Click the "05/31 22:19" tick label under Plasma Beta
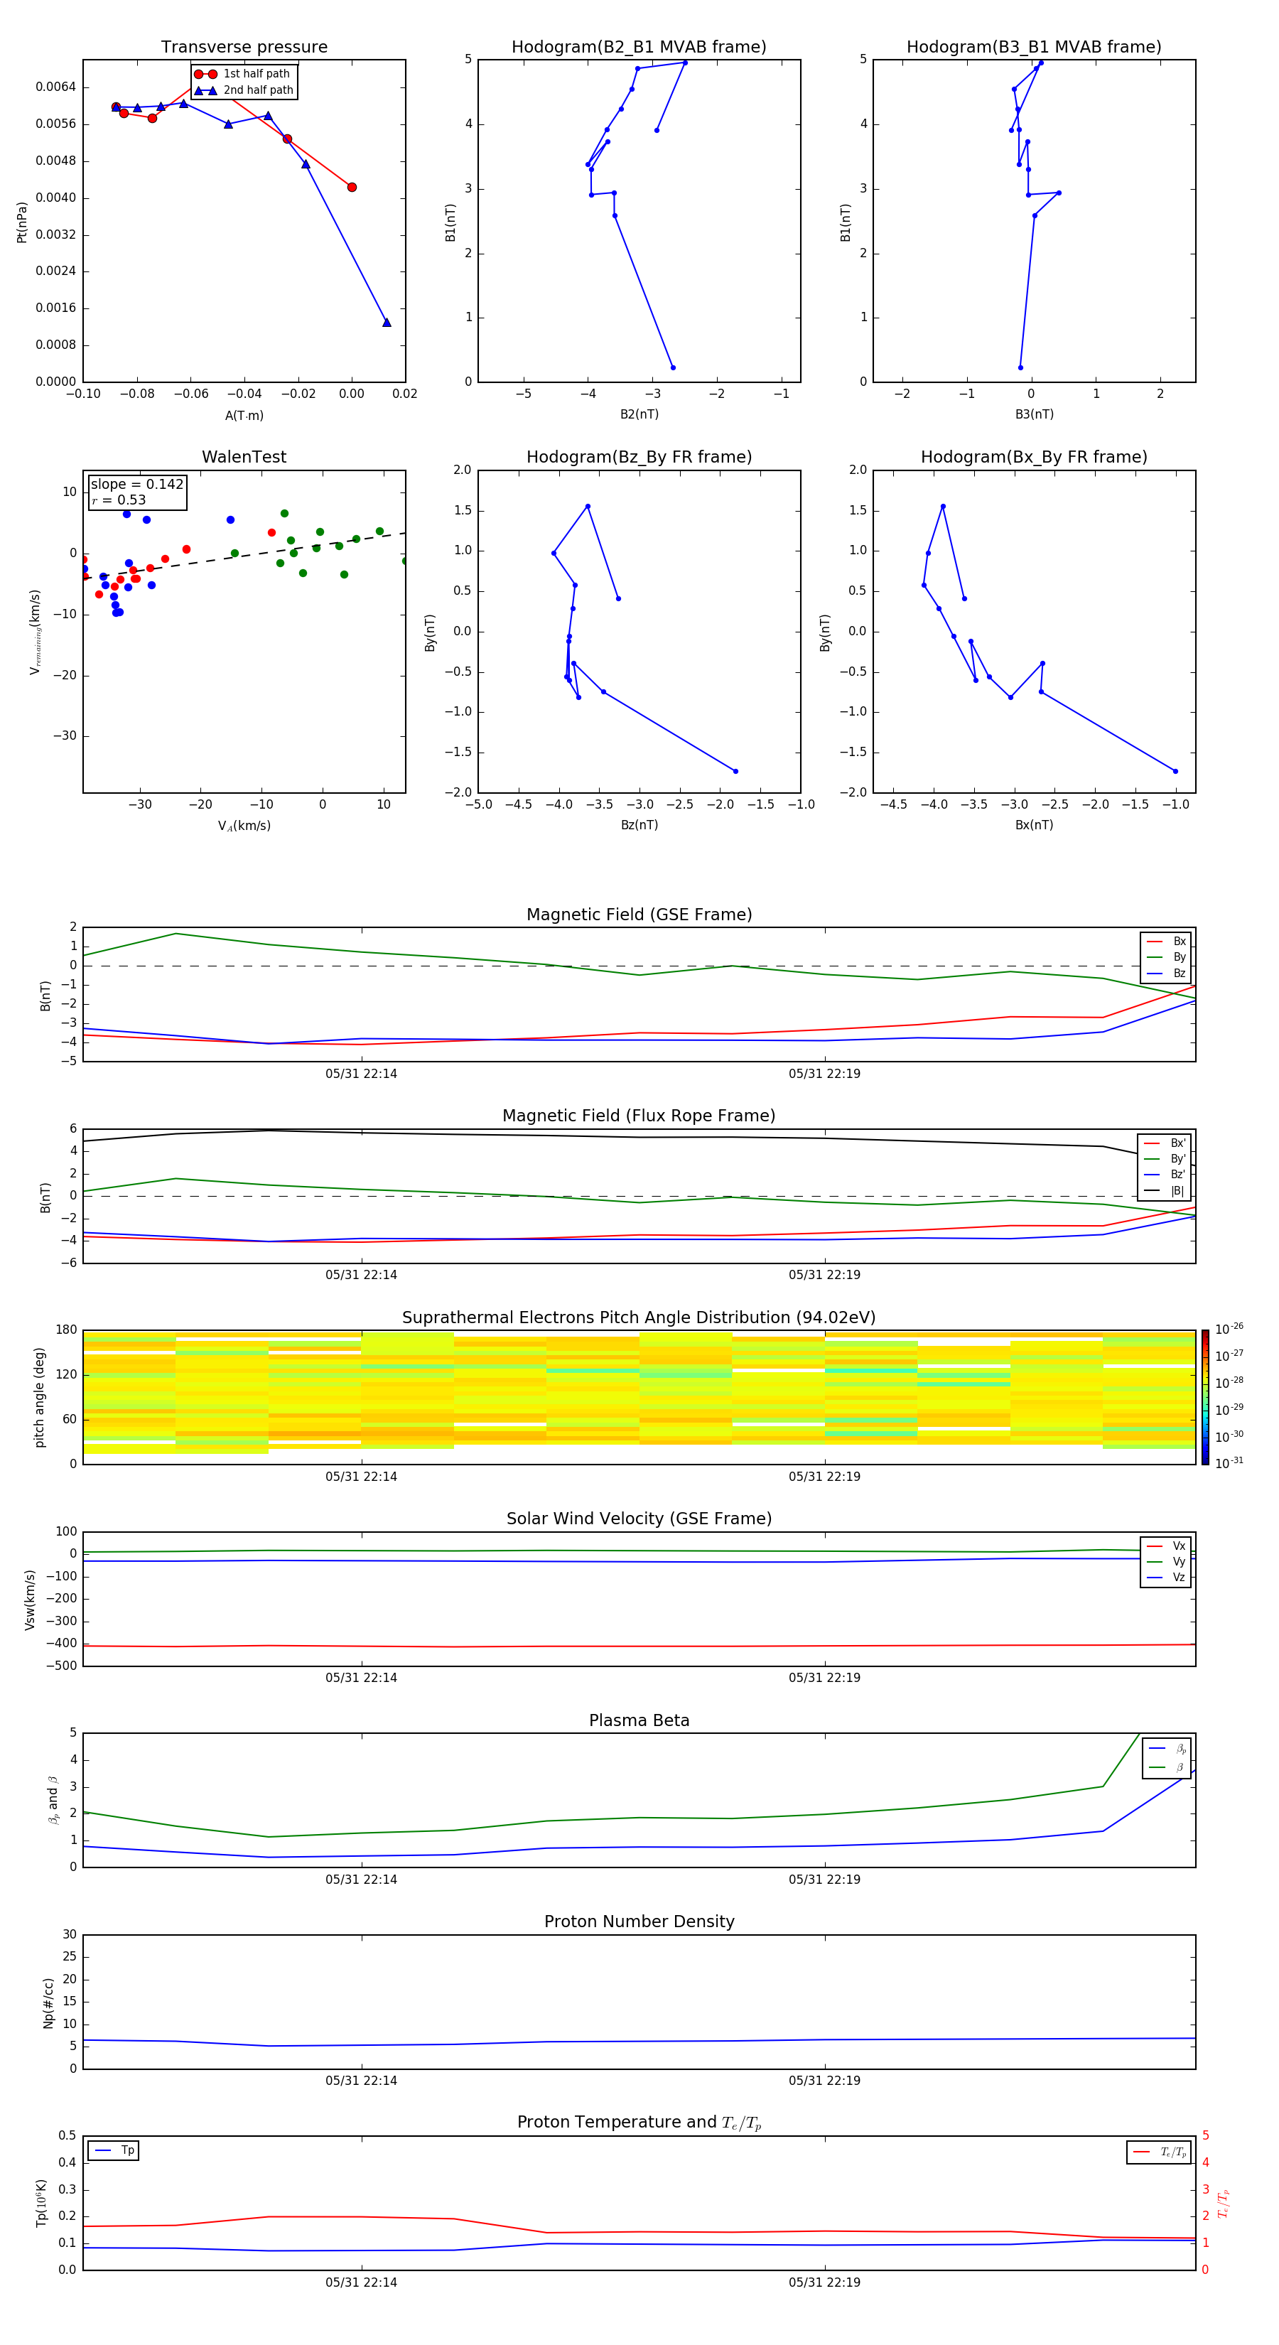 pos(824,1879)
